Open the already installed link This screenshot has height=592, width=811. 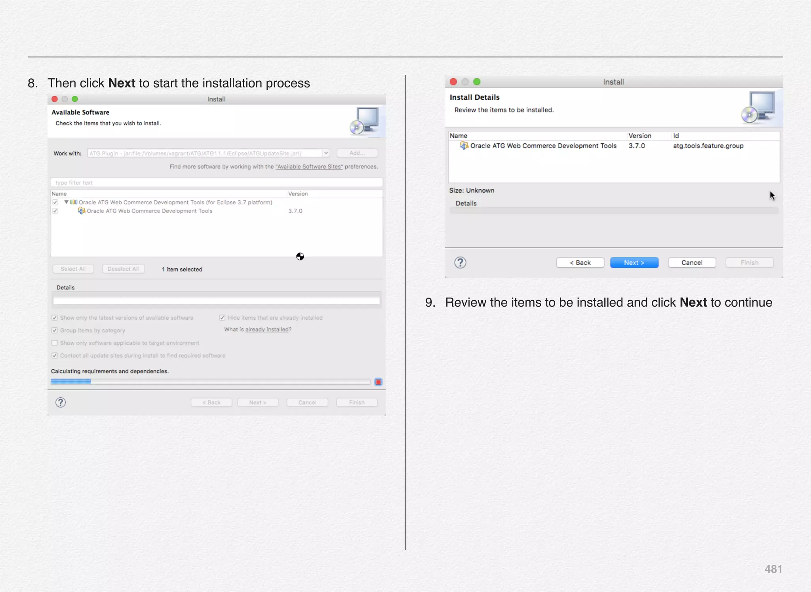267,329
